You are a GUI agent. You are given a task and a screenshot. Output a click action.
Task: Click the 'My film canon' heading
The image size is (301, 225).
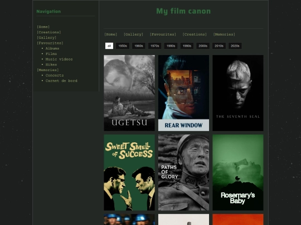(x=183, y=11)
